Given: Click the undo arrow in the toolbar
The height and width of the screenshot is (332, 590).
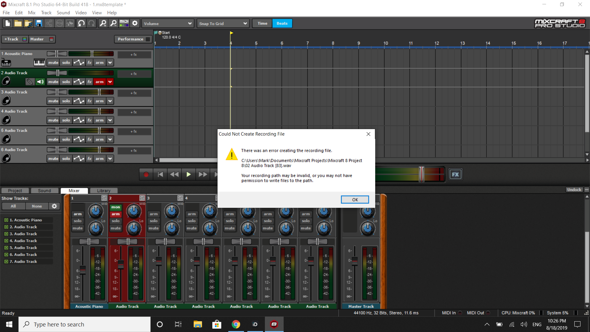Looking at the screenshot, I should (81, 23).
